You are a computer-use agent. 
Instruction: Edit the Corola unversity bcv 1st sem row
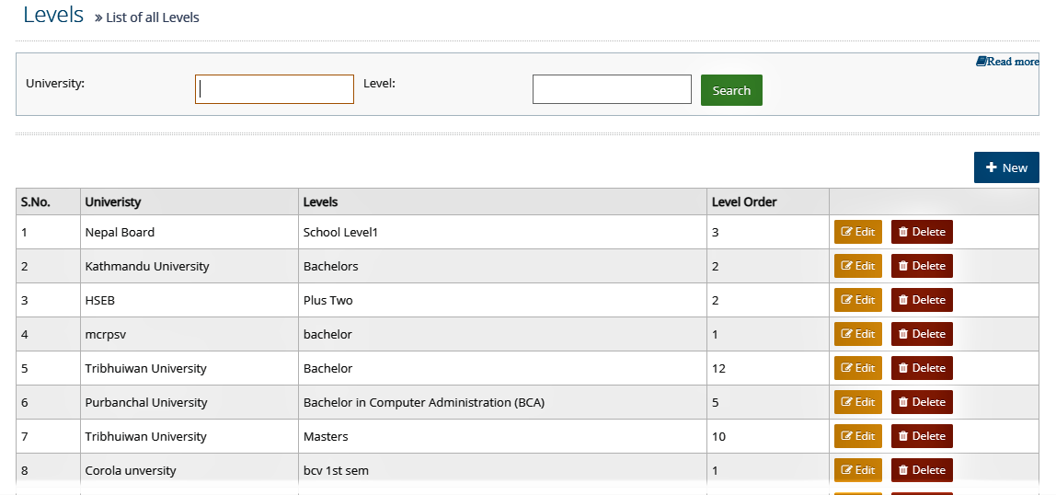tap(857, 470)
